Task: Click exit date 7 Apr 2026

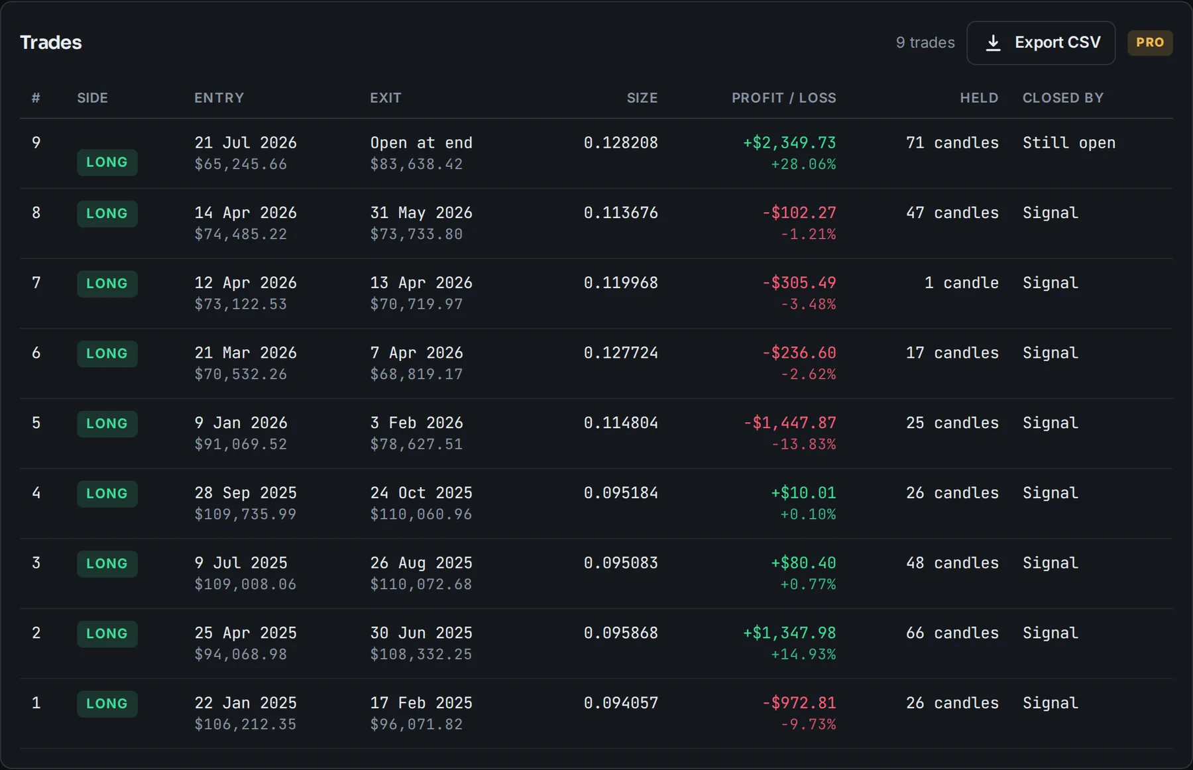Action: (x=416, y=353)
